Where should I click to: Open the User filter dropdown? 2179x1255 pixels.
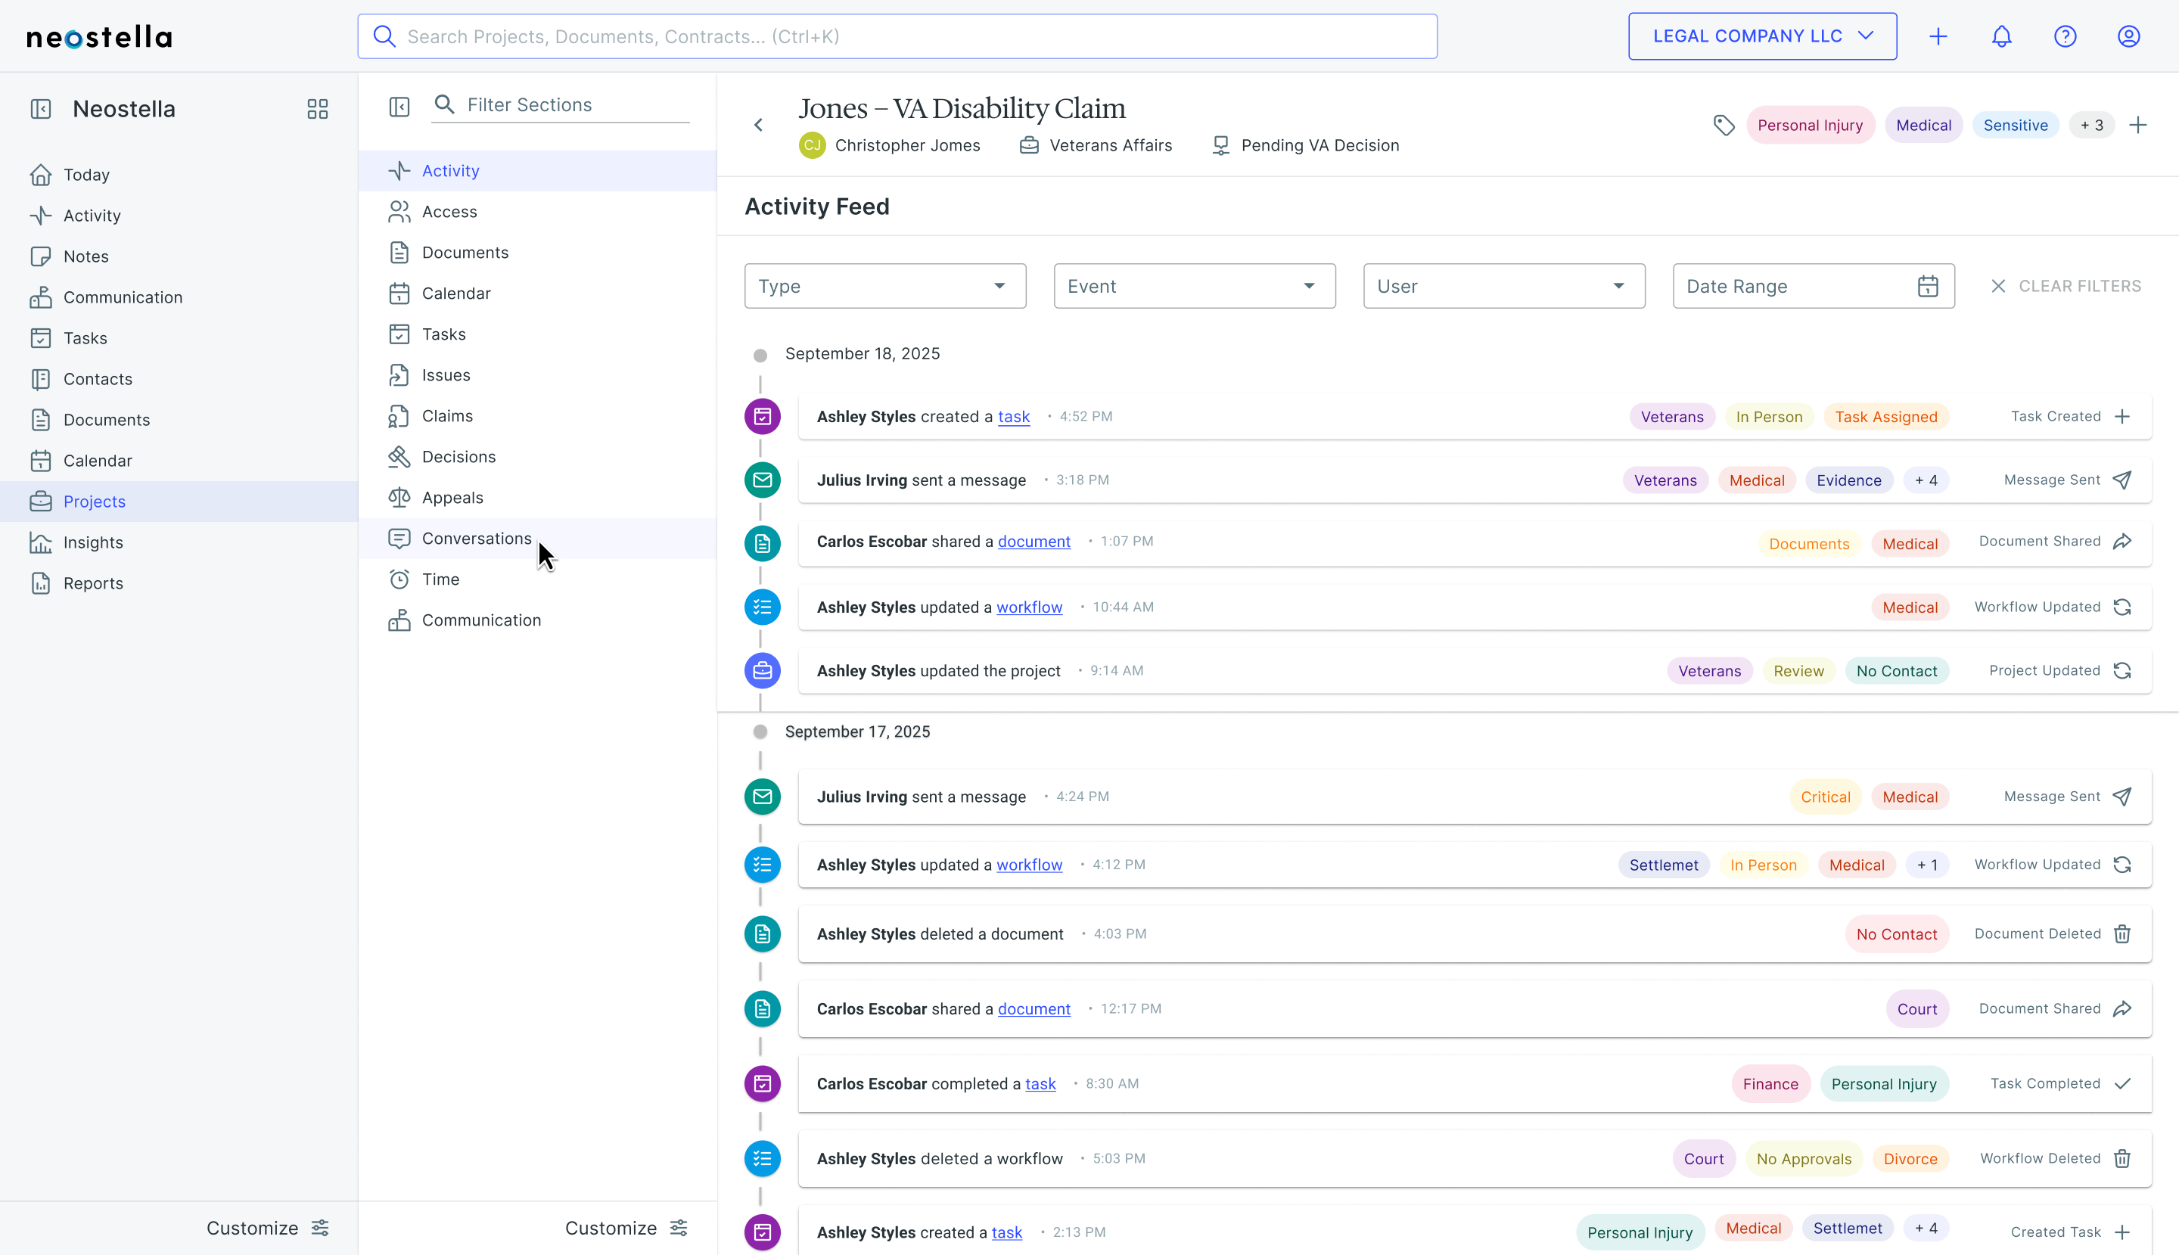[1503, 286]
